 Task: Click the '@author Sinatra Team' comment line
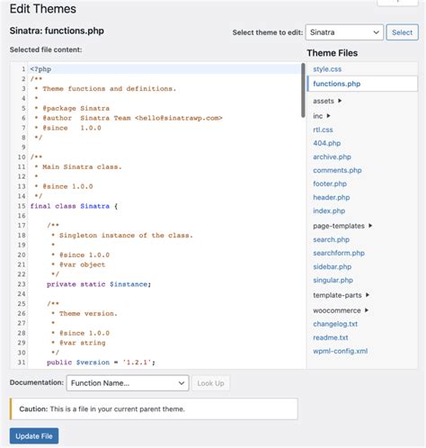coord(129,118)
